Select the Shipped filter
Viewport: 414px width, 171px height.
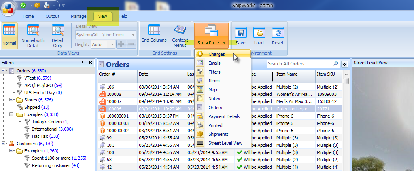coord(33,107)
